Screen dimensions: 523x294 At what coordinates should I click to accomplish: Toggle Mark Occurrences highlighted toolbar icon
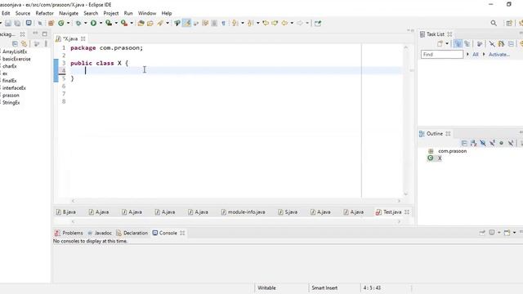(187, 23)
